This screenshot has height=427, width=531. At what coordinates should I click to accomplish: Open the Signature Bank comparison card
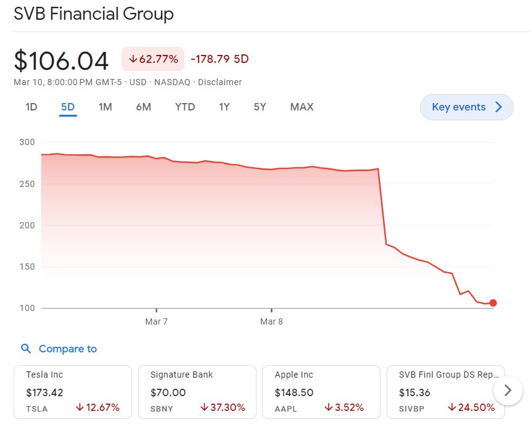197,392
